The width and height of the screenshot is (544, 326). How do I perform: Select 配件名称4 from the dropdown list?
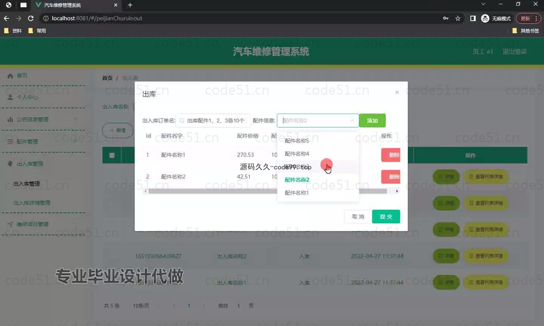[318, 154]
